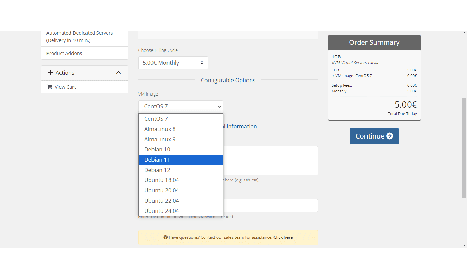Click the 'Configurable Options' heading
Viewport: 467px width, 262px height.
coord(228,80)
